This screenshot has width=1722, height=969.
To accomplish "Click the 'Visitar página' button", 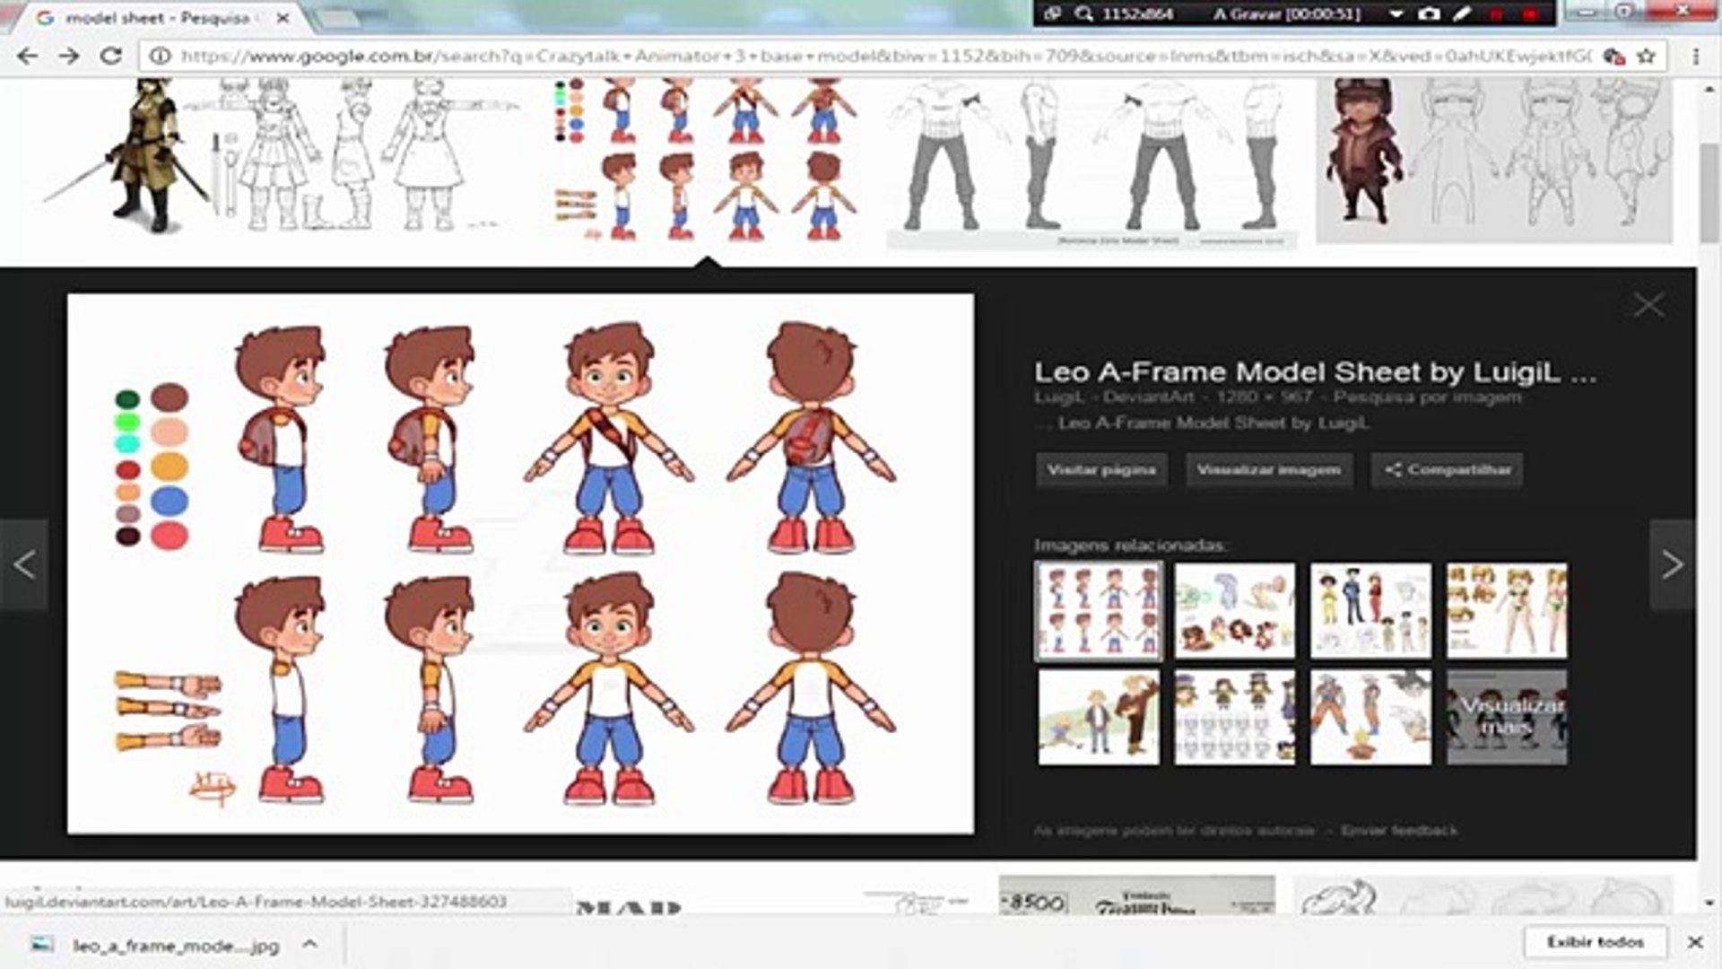I will [x=1101, y=469].
